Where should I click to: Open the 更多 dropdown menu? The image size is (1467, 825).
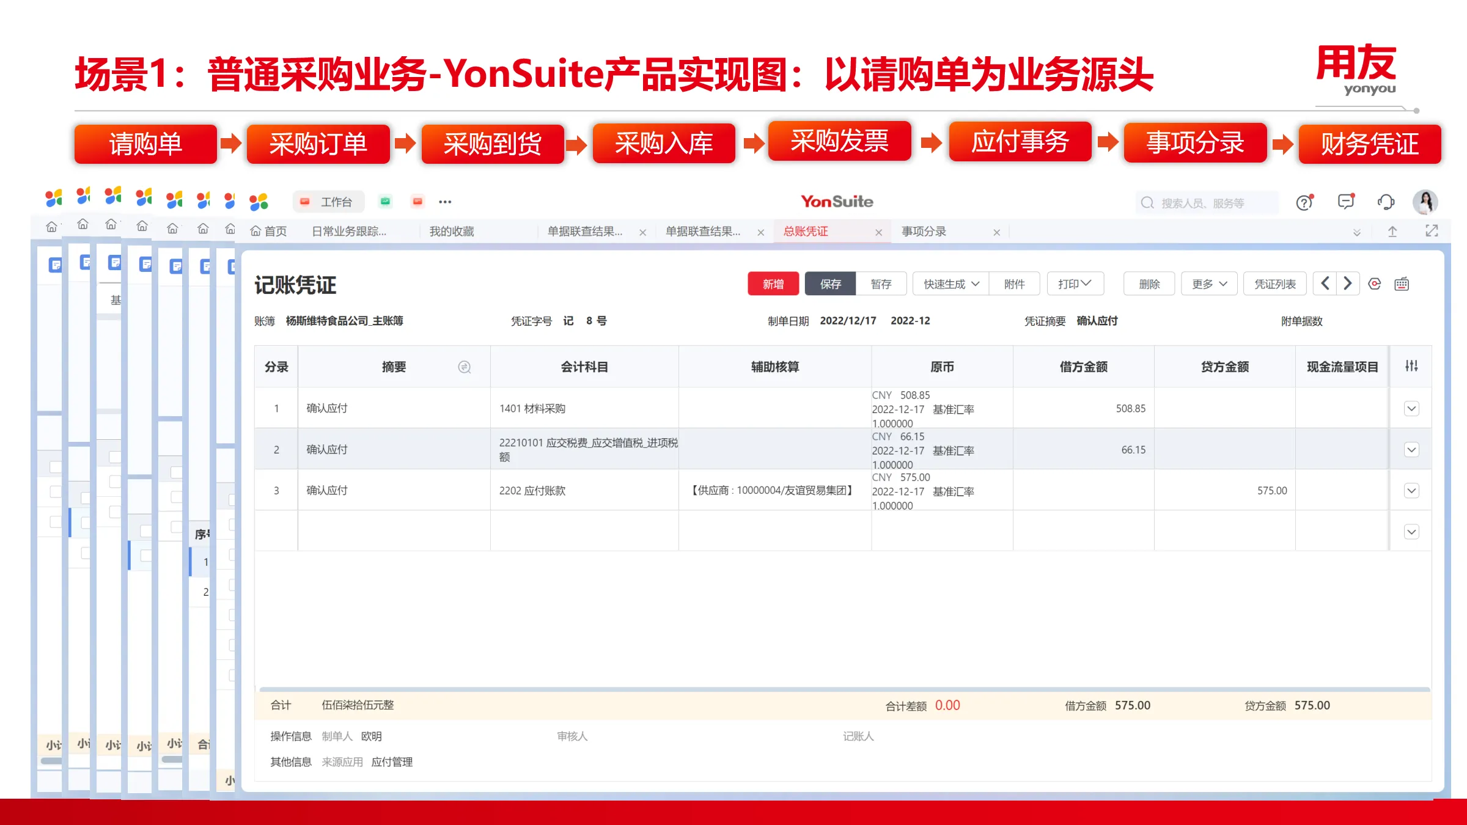click(x=1209, y=284)
